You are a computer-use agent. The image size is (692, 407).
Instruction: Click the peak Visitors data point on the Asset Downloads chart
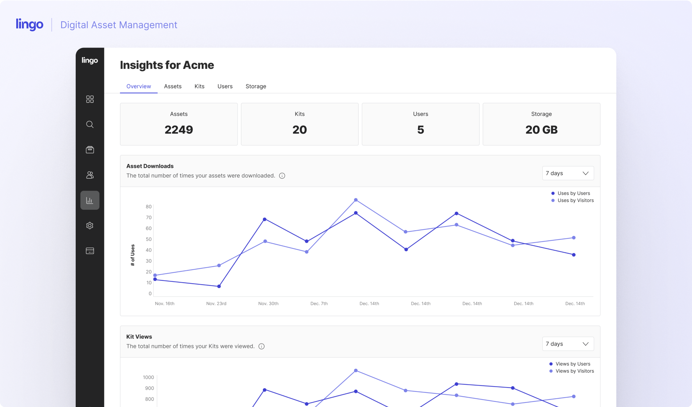tap(356, 200)
